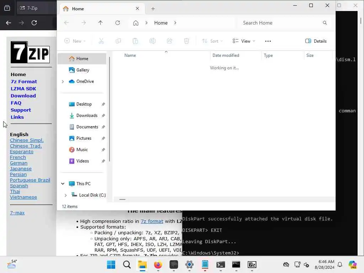This screenshot has height=273, width=364.
Task: Click the 7z format hyperlink in features
Action: point(152,221)
